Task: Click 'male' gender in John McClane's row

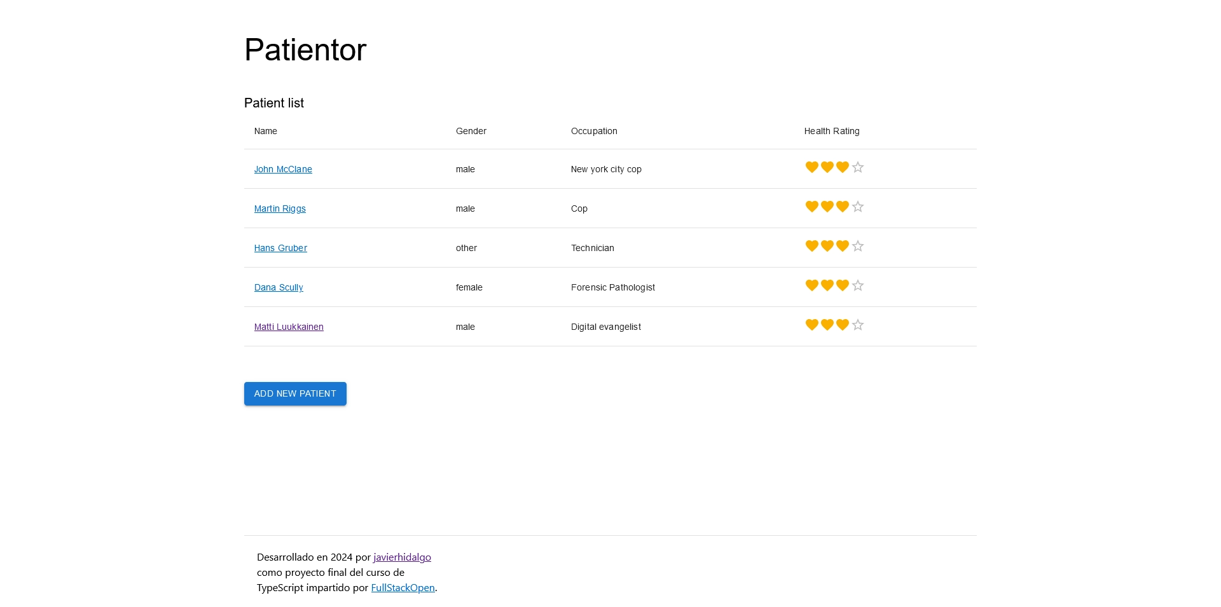Action: pos(466,169)
